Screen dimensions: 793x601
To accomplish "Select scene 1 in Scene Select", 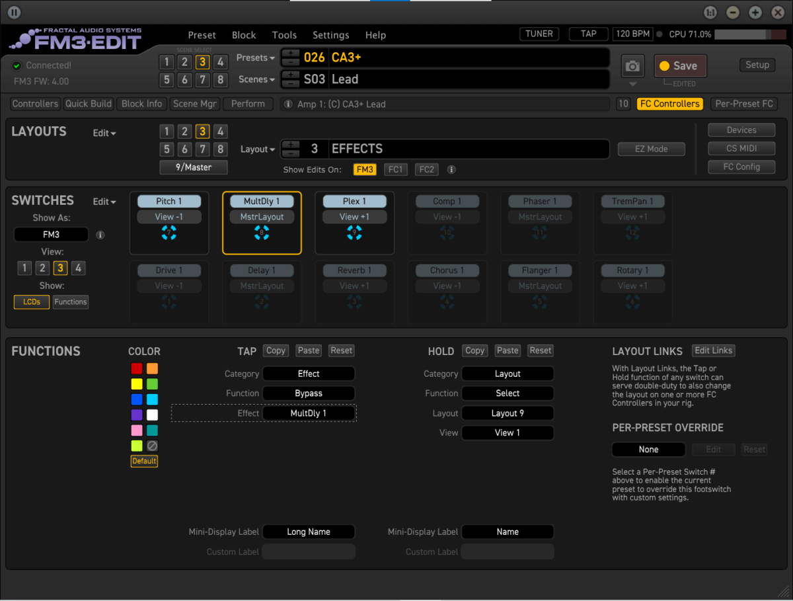I will (x=167, y=62).
